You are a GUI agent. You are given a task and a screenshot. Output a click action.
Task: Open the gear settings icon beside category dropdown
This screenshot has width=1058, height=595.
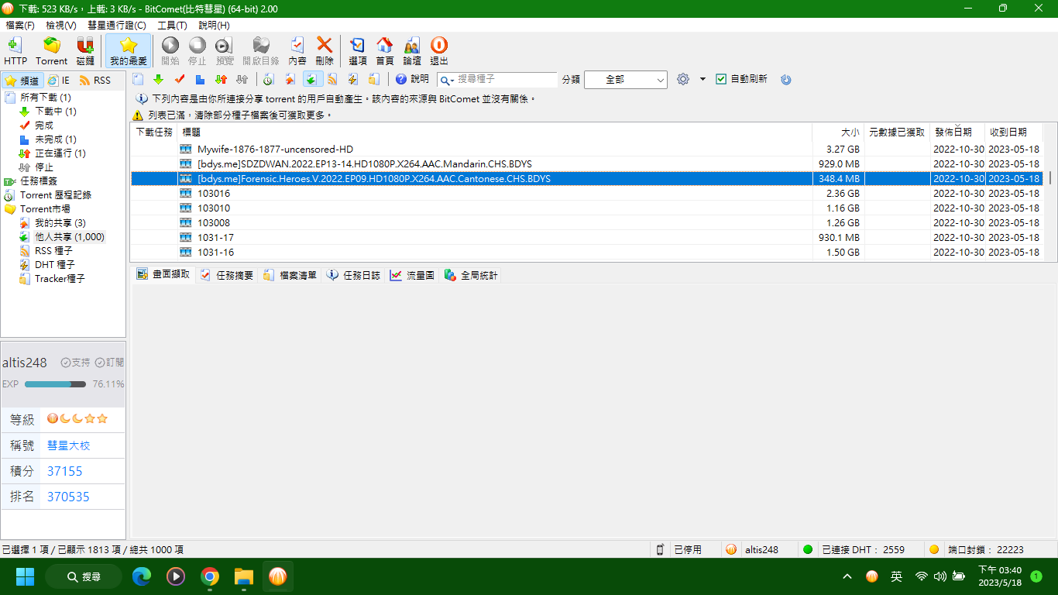(683, 79)
